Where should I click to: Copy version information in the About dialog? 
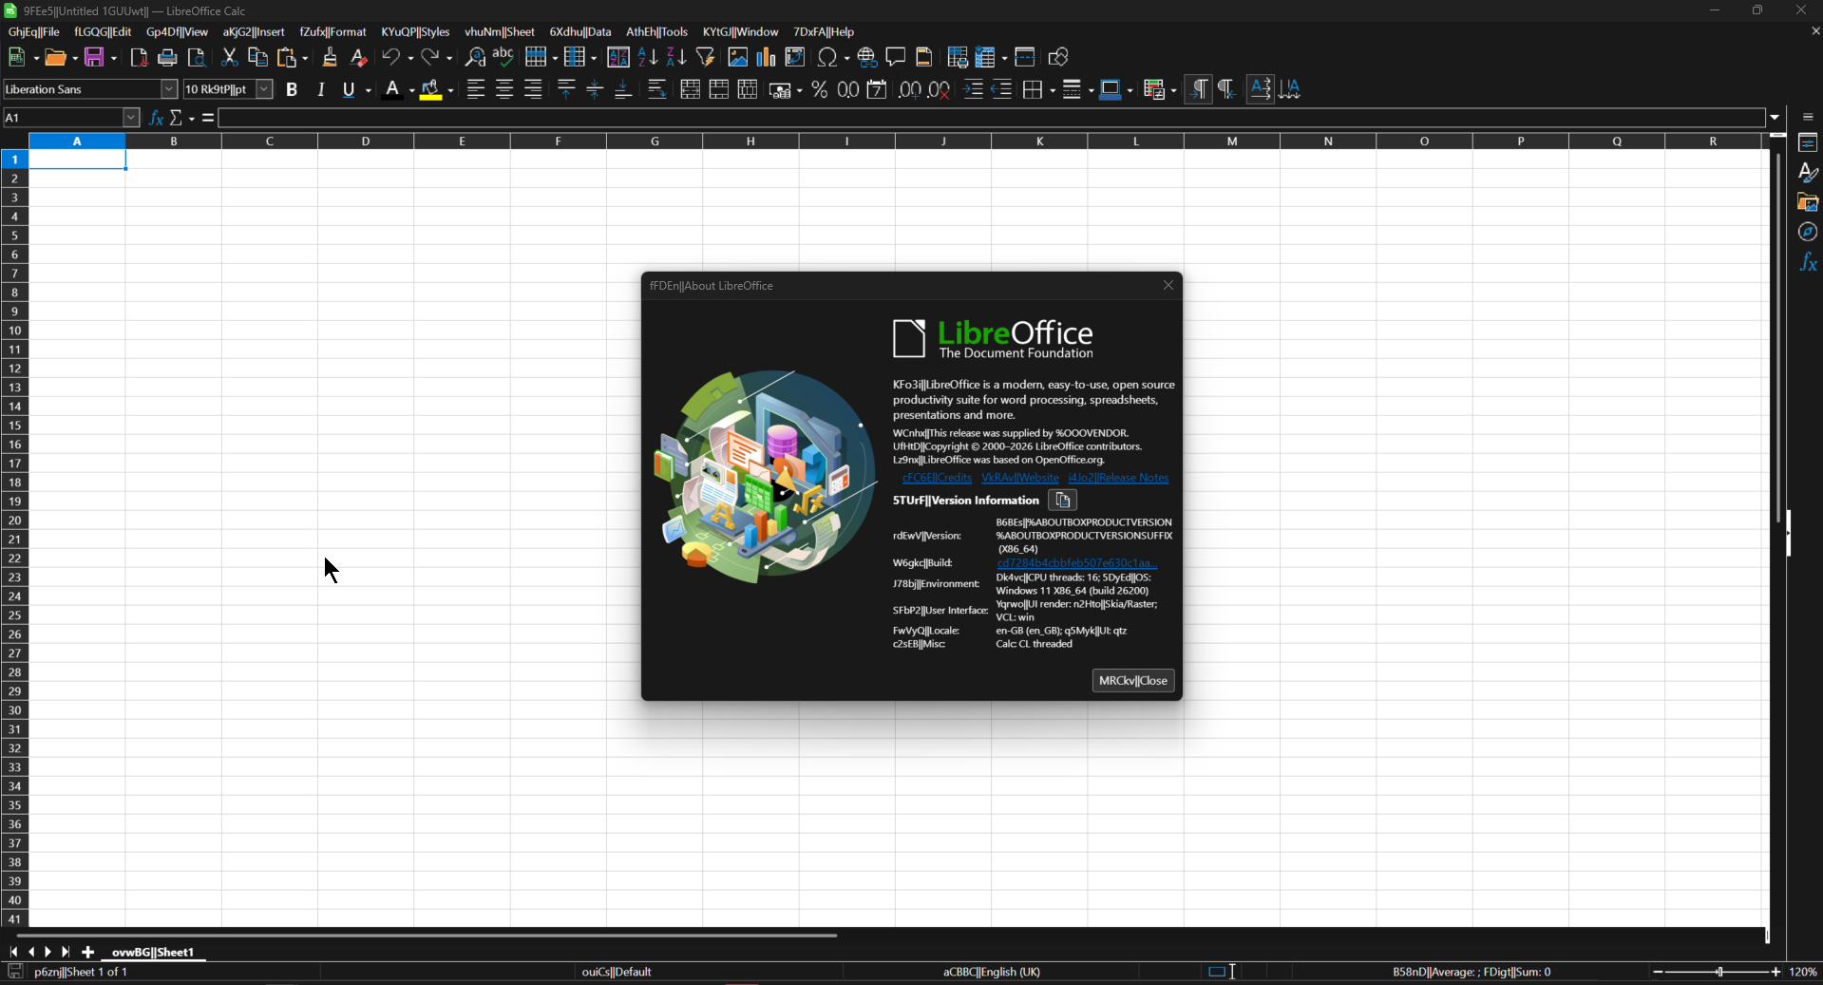[1063, 501]
